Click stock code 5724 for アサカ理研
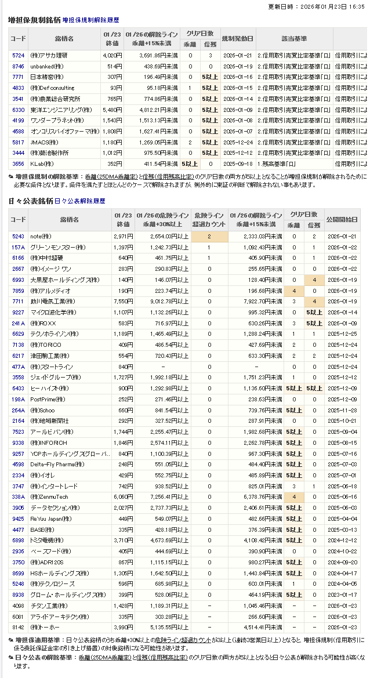 18,56
